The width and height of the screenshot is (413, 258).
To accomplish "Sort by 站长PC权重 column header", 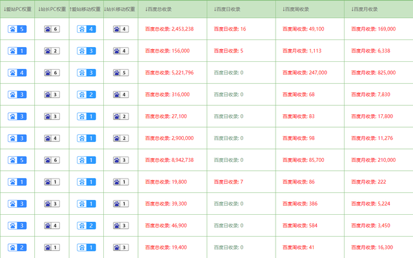I will (52, 9).
